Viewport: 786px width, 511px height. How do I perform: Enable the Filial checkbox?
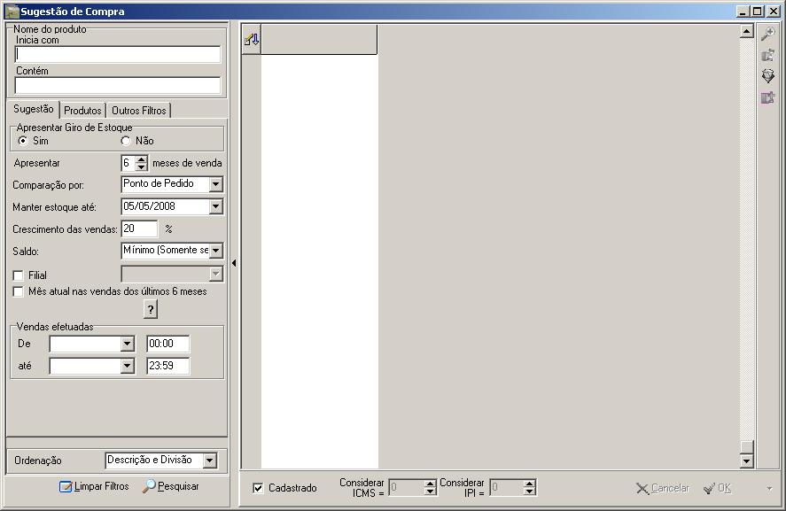click(19, 275)
